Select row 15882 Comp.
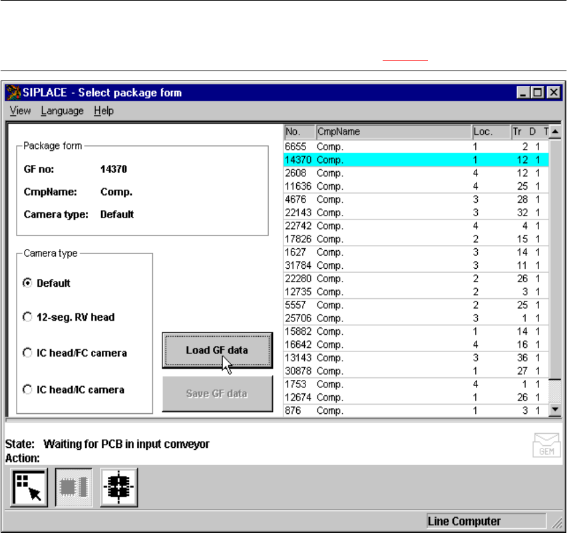 (x=416, y=331)
